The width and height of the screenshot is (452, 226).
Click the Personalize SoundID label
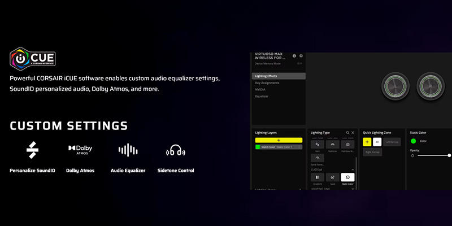pos(32,171)
